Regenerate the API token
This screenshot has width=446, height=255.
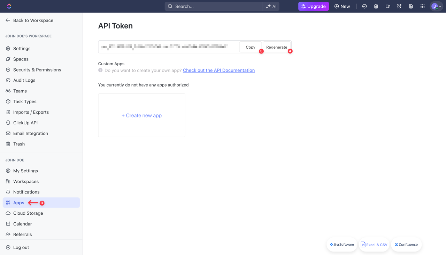tap(277, 47)
